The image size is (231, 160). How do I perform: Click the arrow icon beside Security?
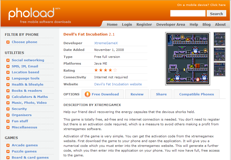8,109
